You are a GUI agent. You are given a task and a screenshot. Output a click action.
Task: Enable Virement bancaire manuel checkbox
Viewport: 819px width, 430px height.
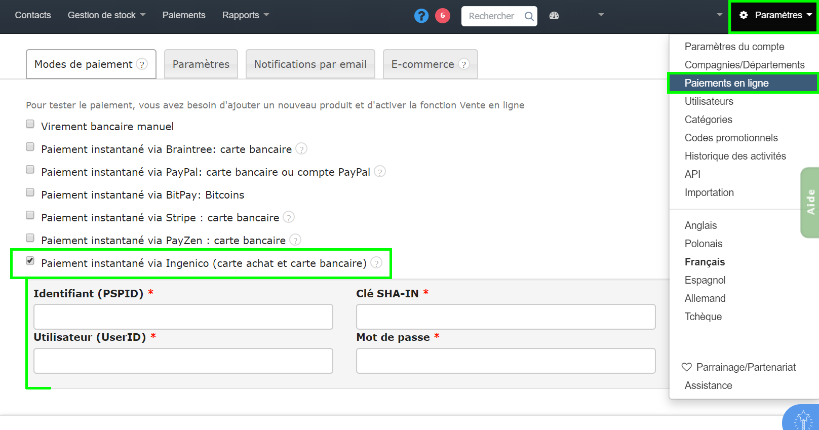pyautogui.click(x=30, y=124)
